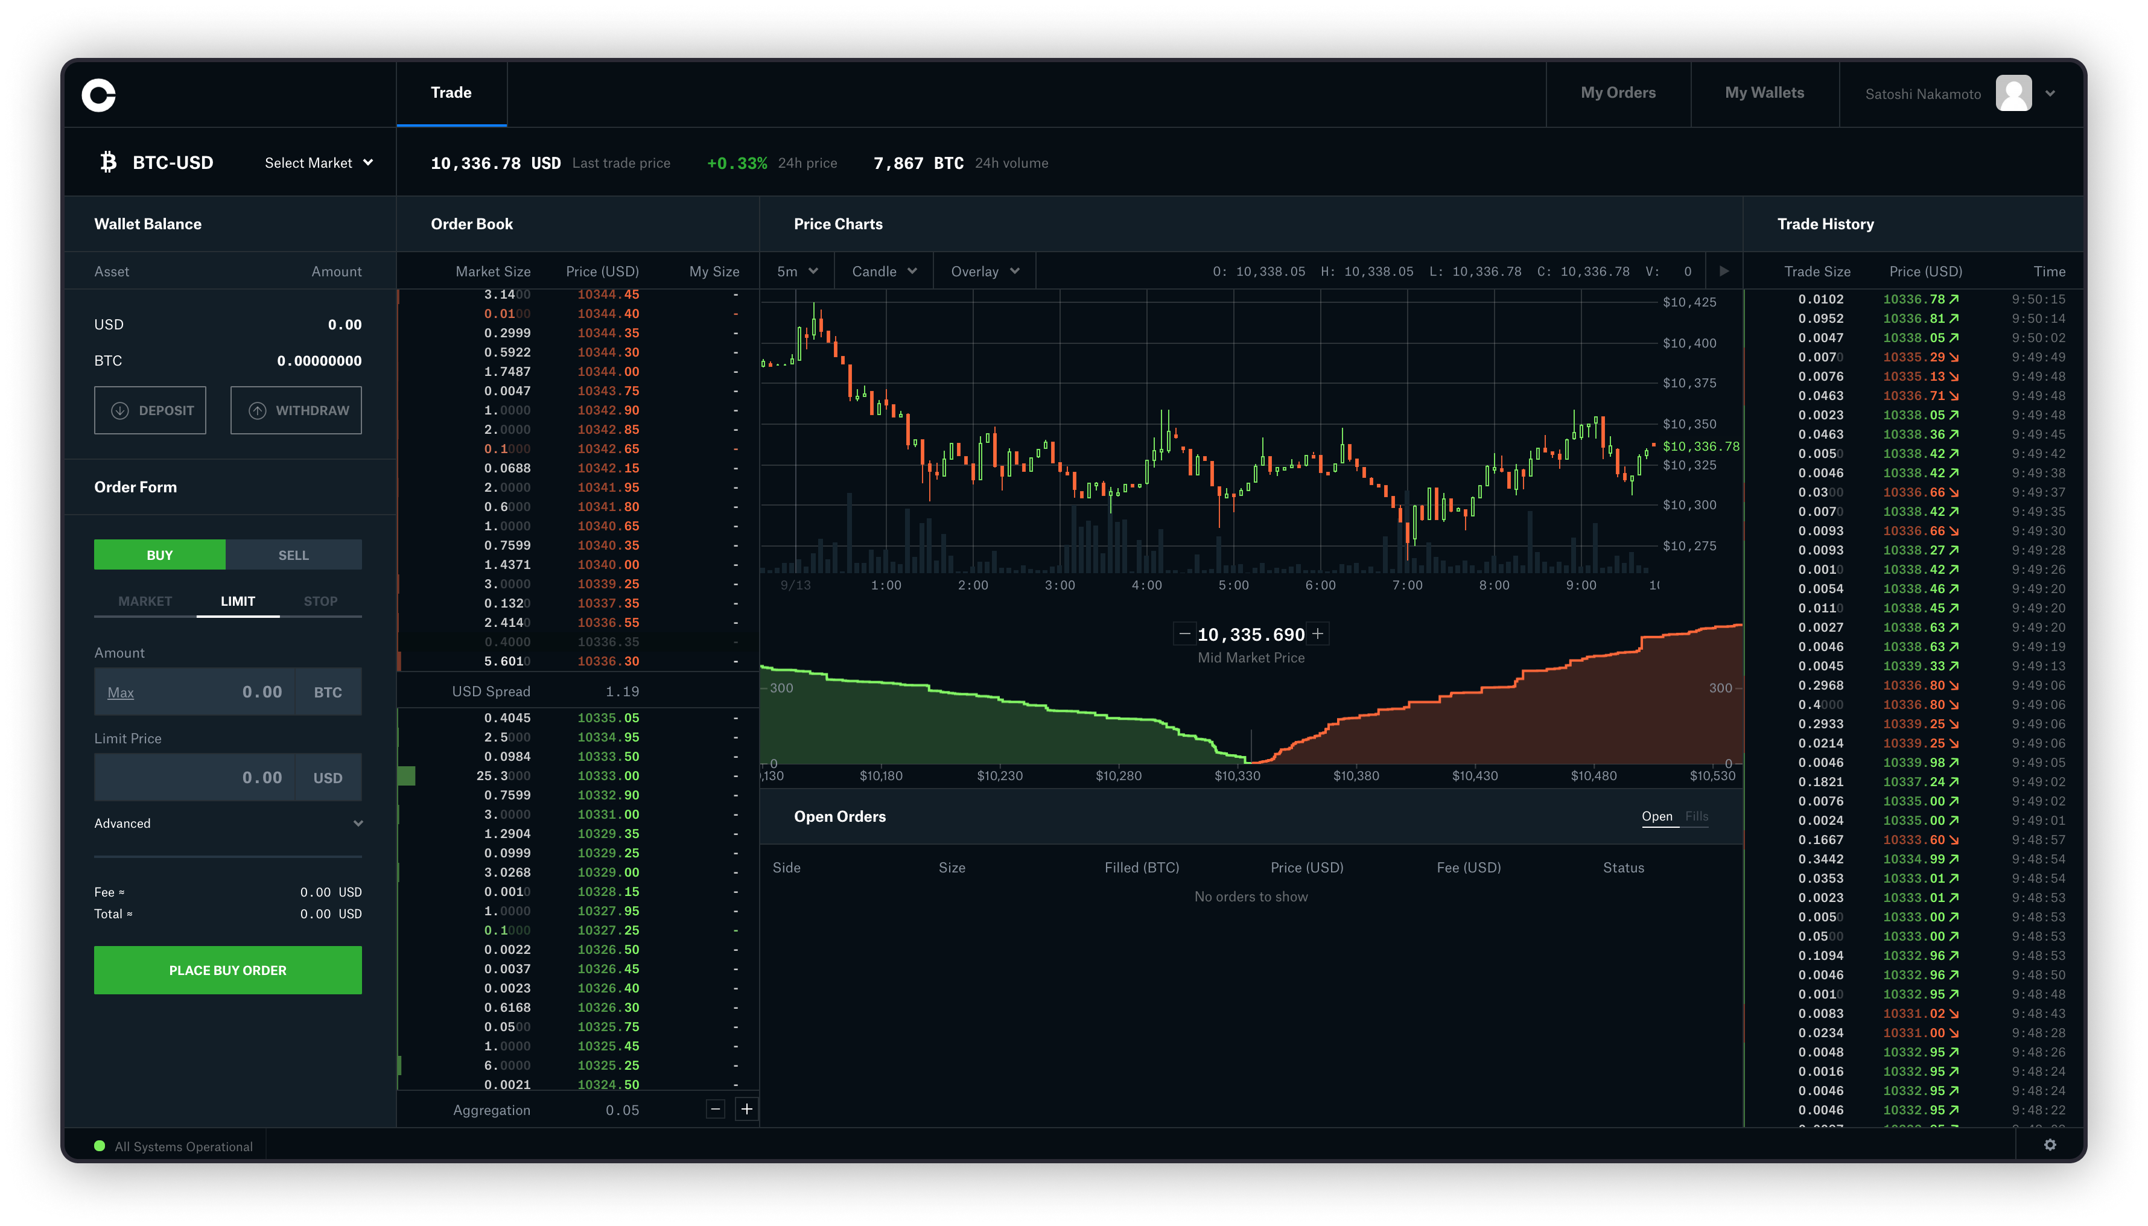Toggle between BUY and SELL order

[294, 553]
